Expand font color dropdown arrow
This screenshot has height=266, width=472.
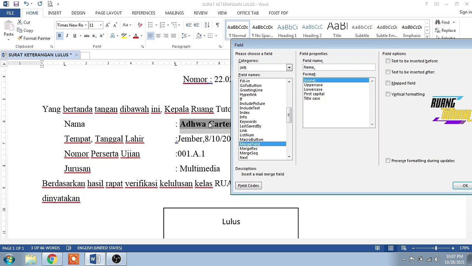141,36
